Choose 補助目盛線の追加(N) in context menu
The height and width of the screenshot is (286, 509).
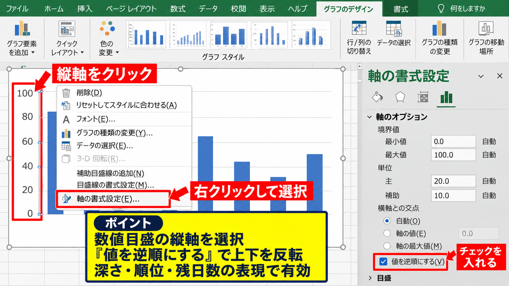[x=110, y=173]
